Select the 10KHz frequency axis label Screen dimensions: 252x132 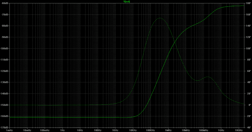(133, 130)
